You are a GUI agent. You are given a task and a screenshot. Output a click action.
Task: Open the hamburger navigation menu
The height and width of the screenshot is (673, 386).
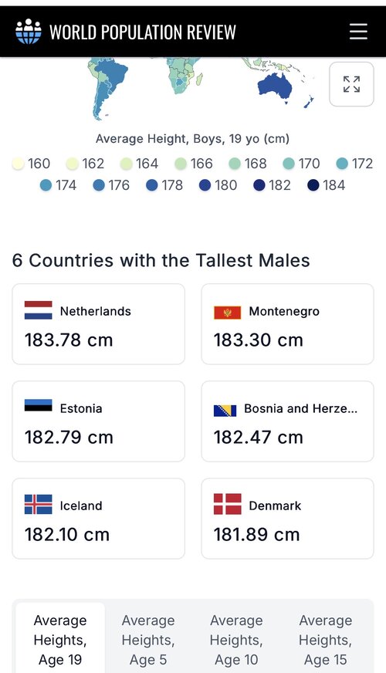pyautogui.click(x=358, y=32)
